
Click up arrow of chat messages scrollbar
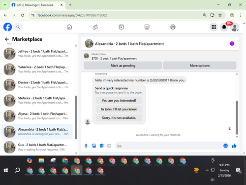click(x=237, y=74)
